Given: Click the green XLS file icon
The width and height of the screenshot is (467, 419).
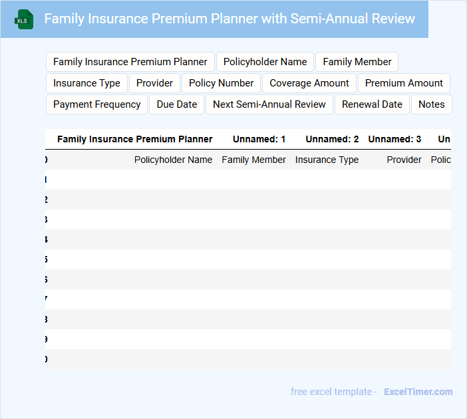Looking at the screenshot, I should click(x=24, y=19).
